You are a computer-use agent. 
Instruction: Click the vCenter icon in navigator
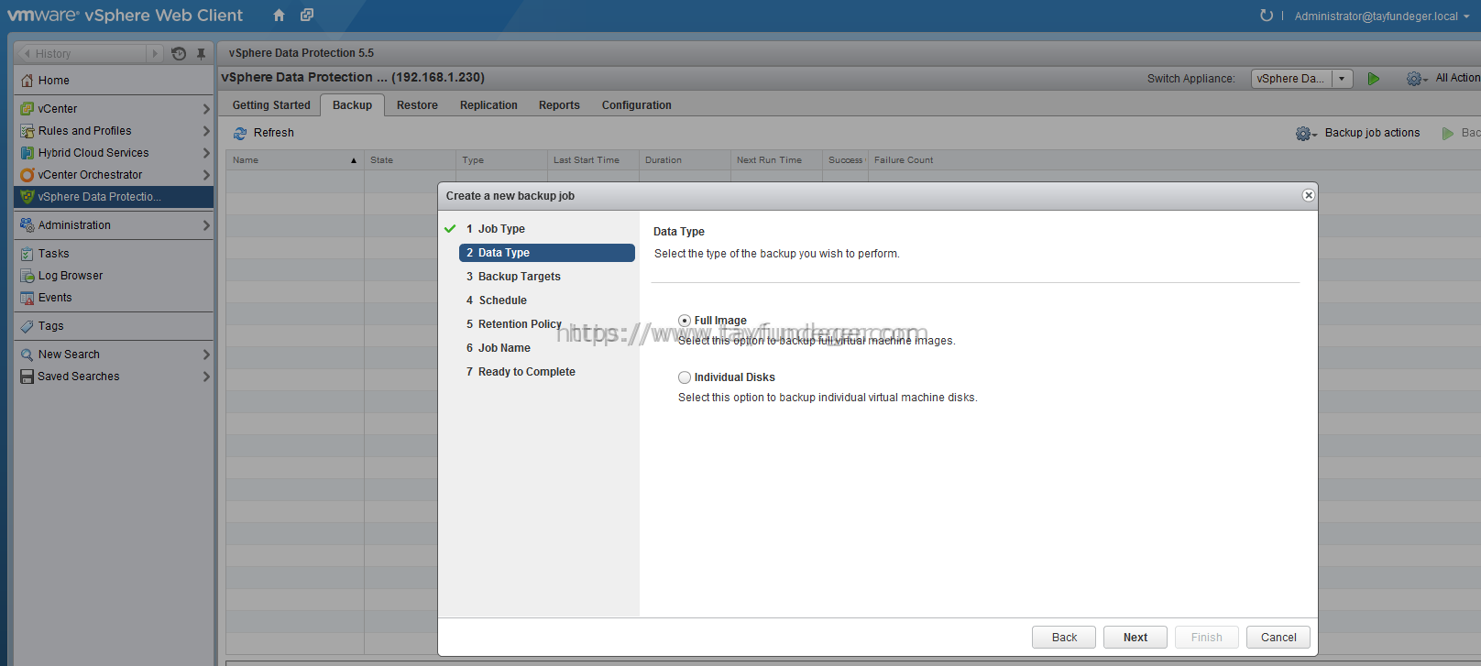pos(27,109)
